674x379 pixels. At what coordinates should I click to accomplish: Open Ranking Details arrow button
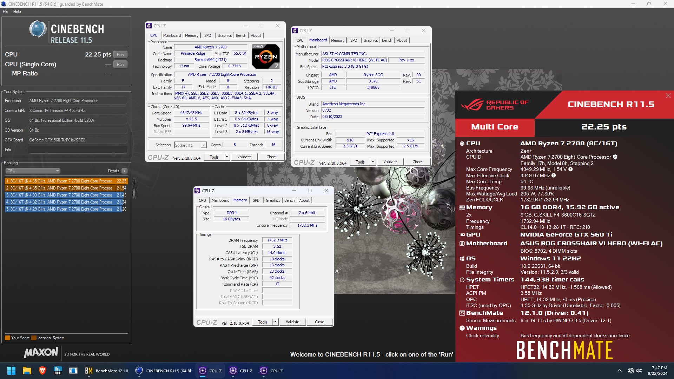(x=124, y=171)
